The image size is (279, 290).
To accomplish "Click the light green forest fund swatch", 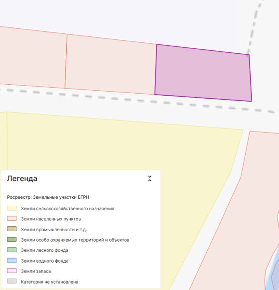I will [11, 250].
